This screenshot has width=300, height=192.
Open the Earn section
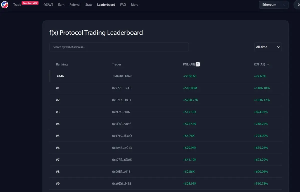(61, 5)
